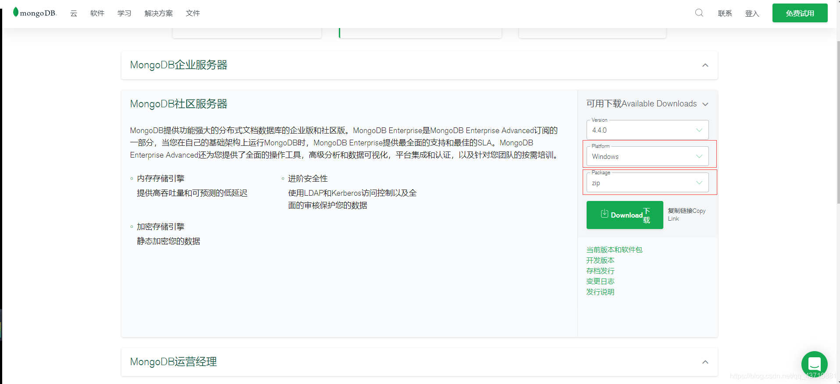Expand the MongoDB运营经理 section chevron
Screen dimensions: 840x384
(705, 362)
